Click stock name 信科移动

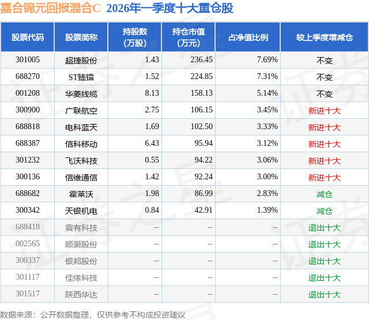tap(81, 144)
